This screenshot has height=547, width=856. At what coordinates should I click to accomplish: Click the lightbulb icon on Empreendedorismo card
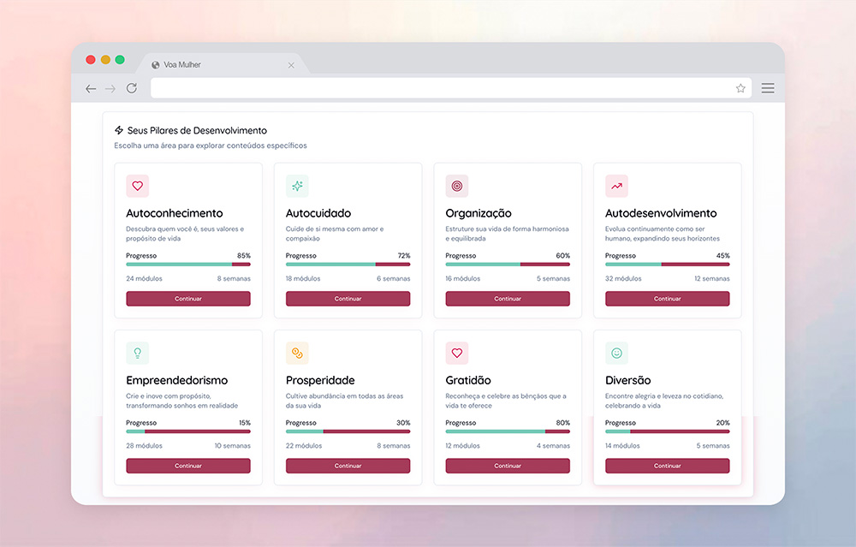[x=137, y=353]
